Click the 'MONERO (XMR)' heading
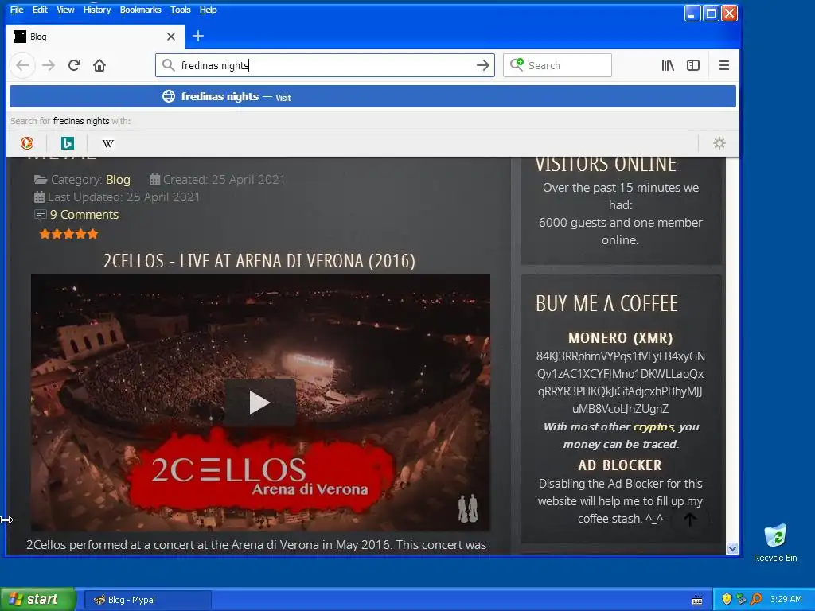Viewport: 815px width, 611px height. 621,338
